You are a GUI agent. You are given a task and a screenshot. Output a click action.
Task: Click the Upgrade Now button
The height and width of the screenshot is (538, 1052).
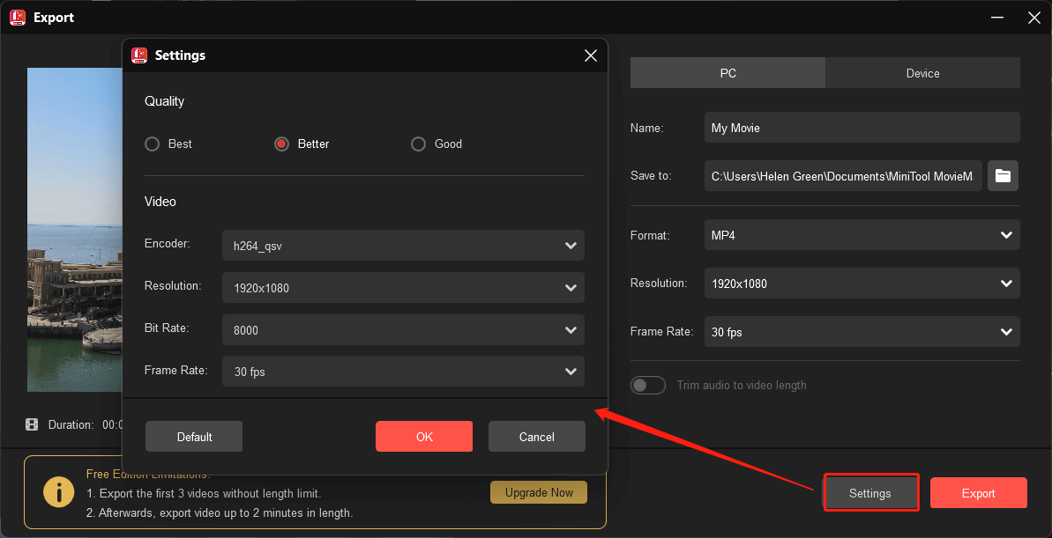pyautogui.click(x=539, y=492)
